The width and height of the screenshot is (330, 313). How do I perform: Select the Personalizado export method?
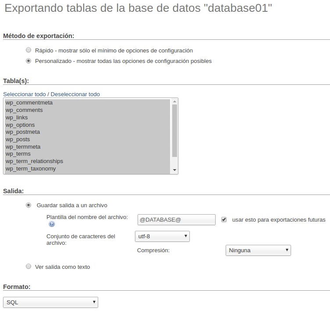coord(28,61)
